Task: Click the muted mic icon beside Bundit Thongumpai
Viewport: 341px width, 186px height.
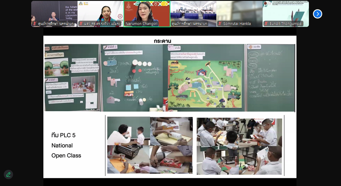Action: (x=266, y=24)
